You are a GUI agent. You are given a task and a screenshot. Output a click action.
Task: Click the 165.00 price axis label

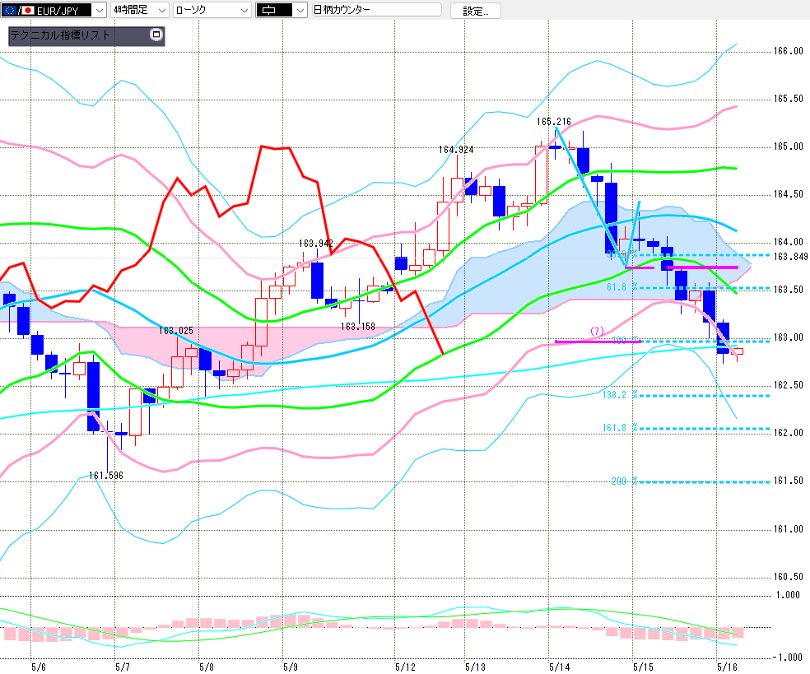789,146
